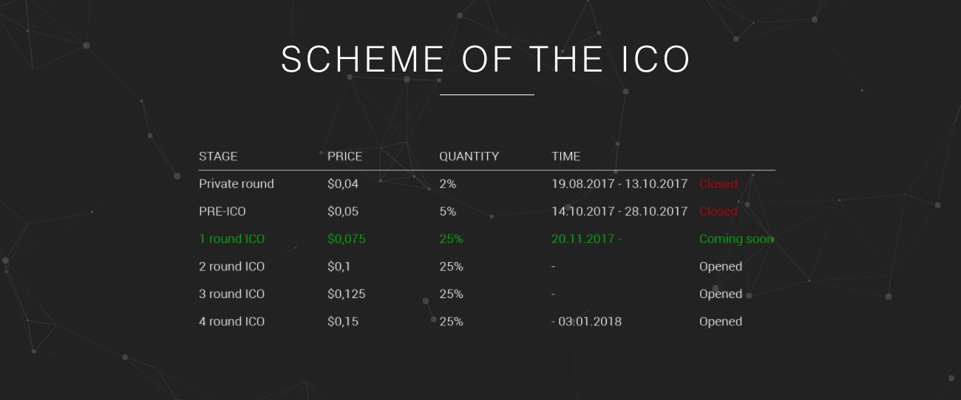Click the 03.01.2018 end date
961x400 pixels.
590,322
